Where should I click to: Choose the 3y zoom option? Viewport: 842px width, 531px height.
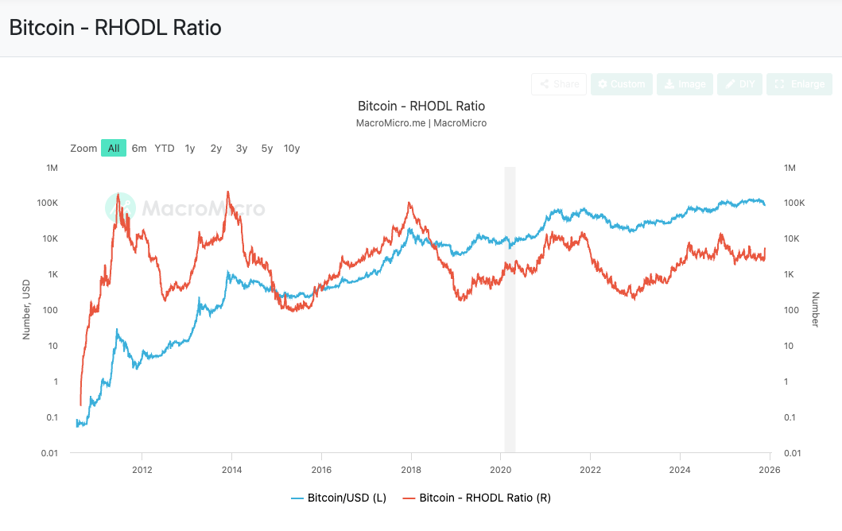pos(242,148)
